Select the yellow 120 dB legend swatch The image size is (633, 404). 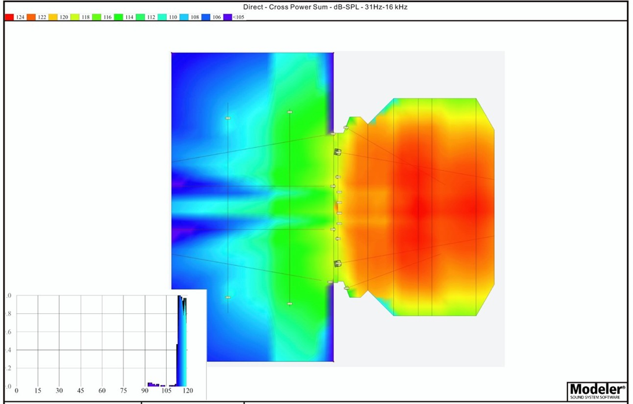pos(52,17)
